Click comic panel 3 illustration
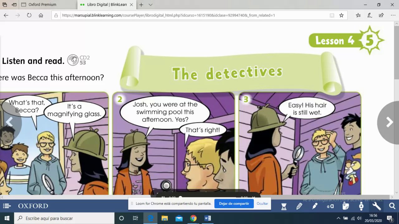Screen dimensions: 399x224 [x=300, y=143]
